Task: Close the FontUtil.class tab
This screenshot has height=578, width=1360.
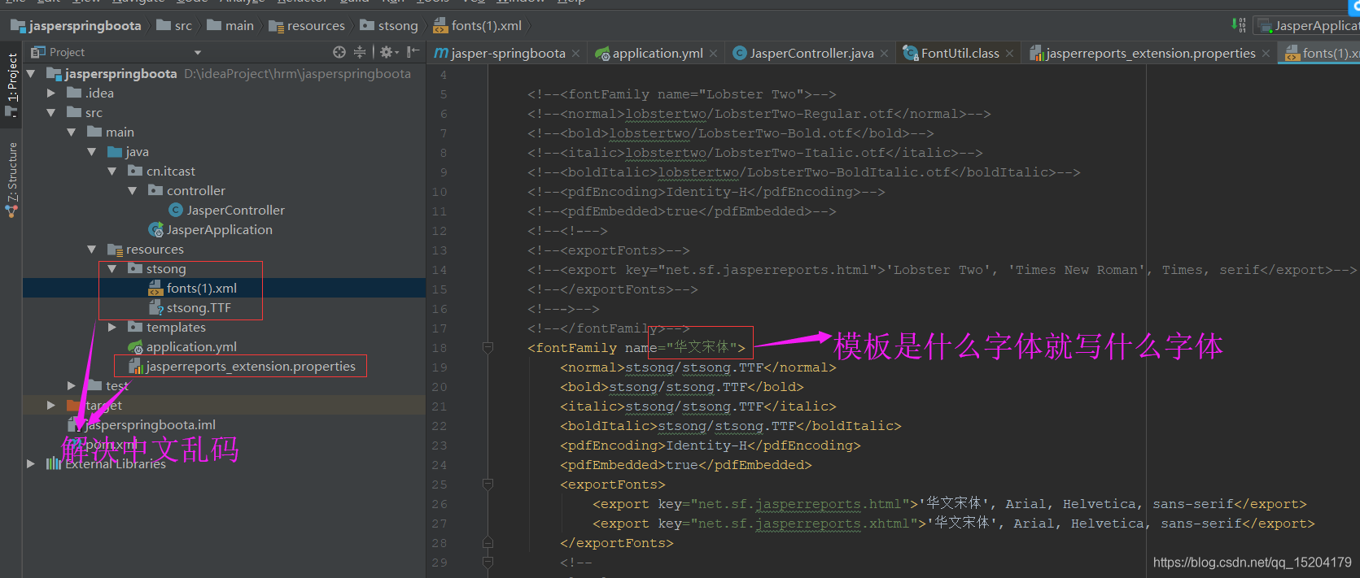Action: tap(1010, 54)
